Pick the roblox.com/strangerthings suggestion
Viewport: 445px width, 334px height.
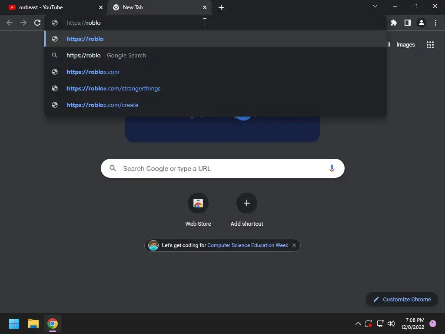pyautogui.click(x=216, y=88)
